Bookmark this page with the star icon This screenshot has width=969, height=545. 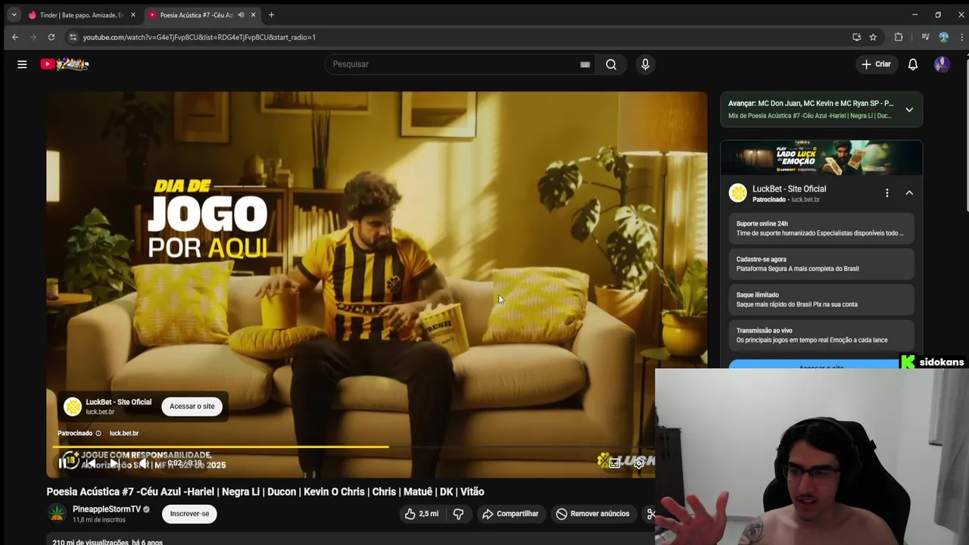point(873,37)
